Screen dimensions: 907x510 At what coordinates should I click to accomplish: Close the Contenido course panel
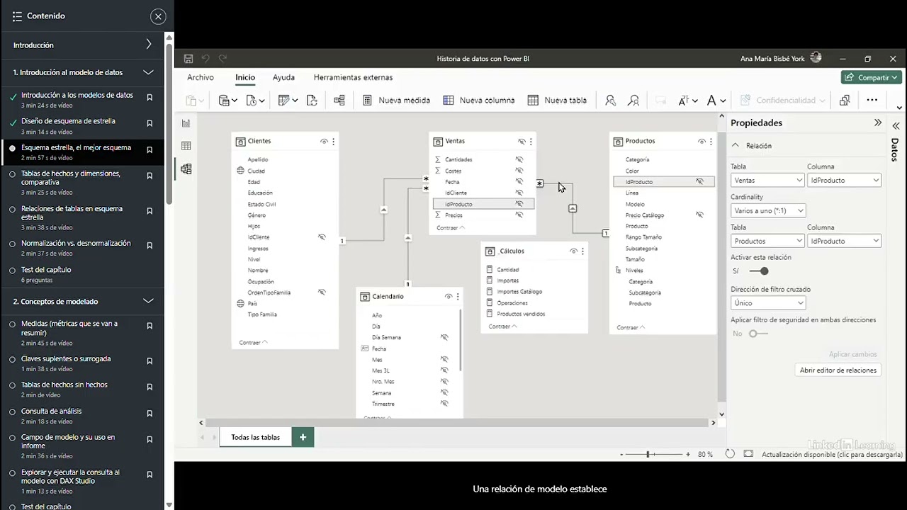click(x=158, y=16)
